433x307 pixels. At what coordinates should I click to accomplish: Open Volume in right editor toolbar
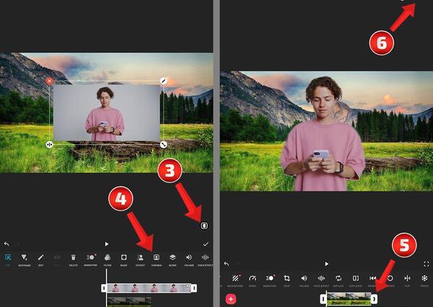pyautogui.click(x=304, y=280)
